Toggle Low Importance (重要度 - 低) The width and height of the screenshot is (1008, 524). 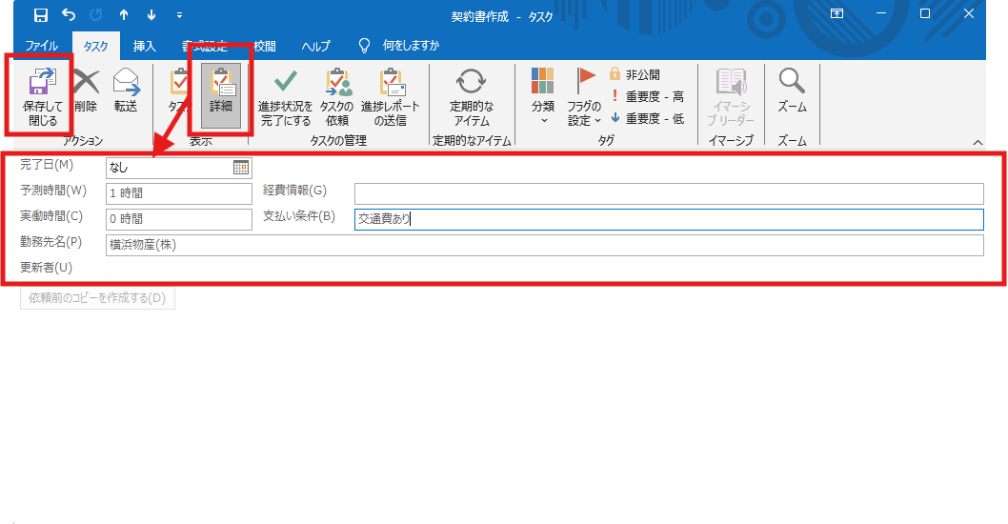point(647,118)
